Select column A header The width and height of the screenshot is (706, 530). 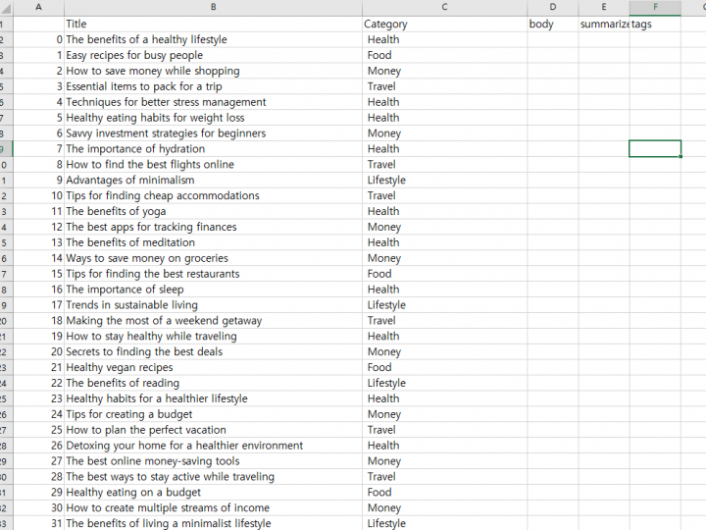[x=39, y=7]
